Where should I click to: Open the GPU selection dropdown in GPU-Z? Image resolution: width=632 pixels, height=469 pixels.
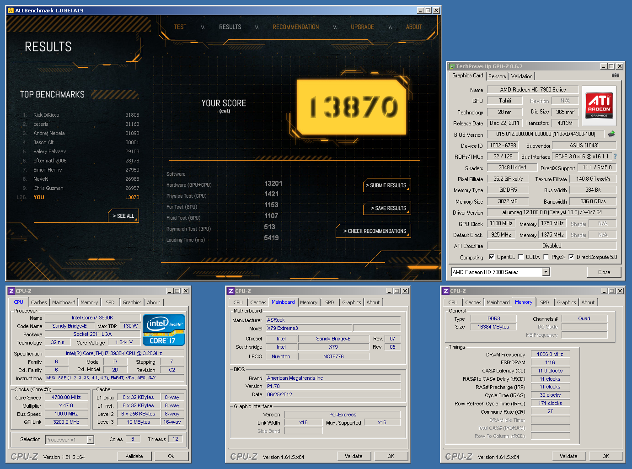click(x=546, y=272)
